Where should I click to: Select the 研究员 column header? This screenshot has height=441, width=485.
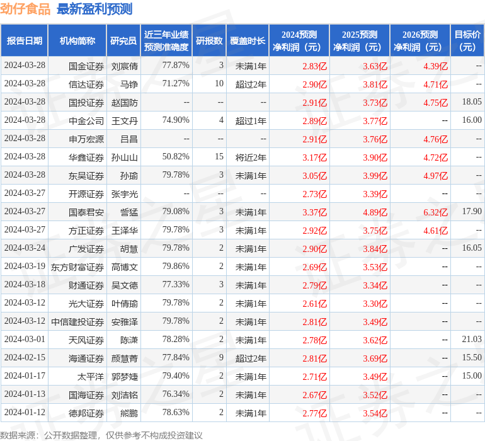click(x=123, y=40)
